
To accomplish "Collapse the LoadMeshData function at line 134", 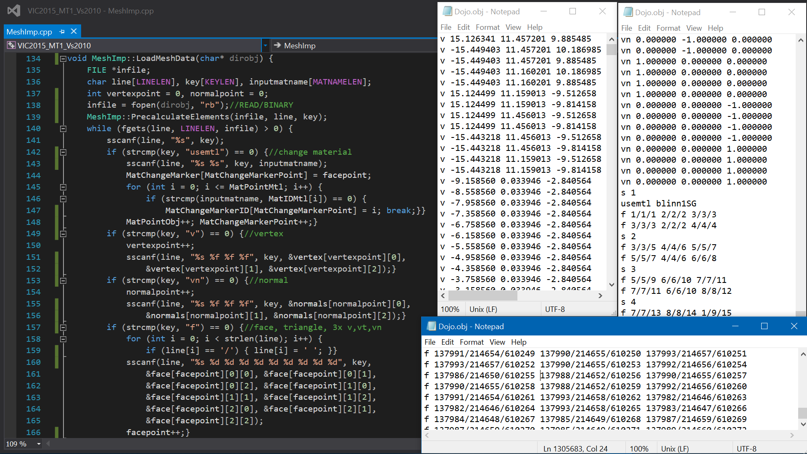I will [x=63, y=59].
